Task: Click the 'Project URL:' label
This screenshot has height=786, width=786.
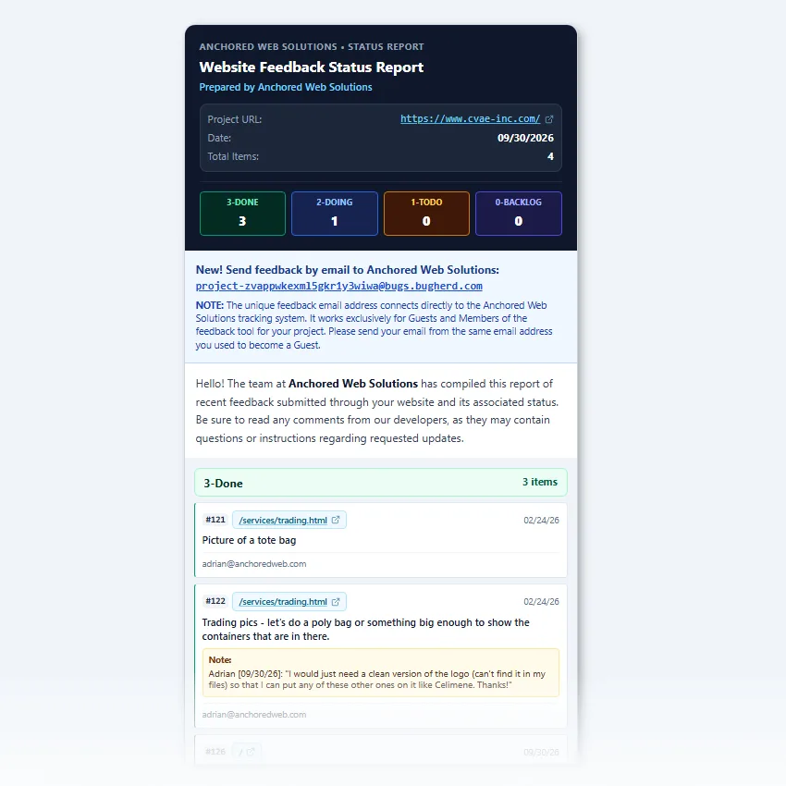Action: point(235,119)
